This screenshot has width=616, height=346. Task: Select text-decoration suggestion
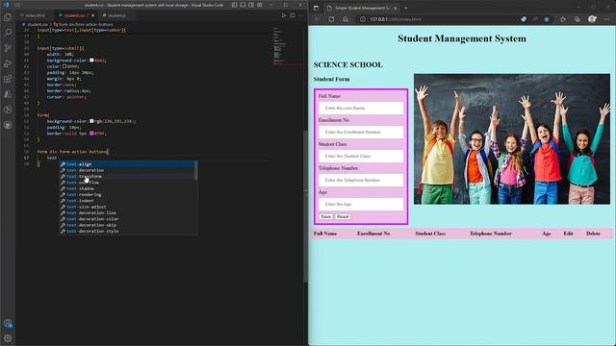point(127,170)
